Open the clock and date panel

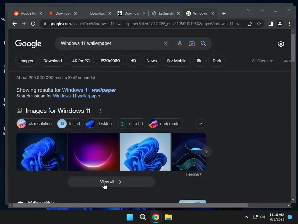[x=277, y=217]
